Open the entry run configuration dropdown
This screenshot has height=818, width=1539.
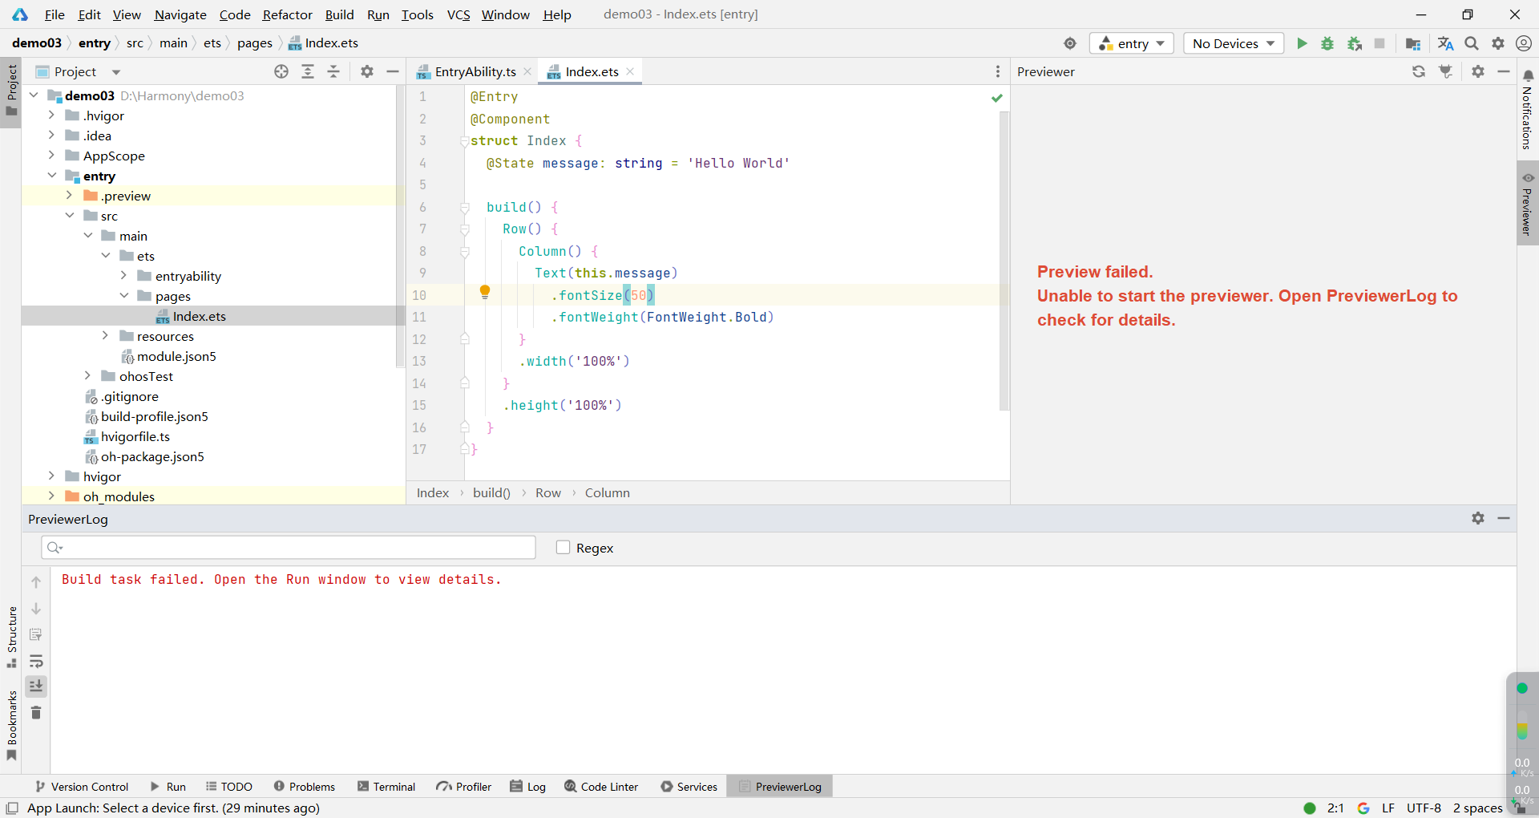point(1131,43)
